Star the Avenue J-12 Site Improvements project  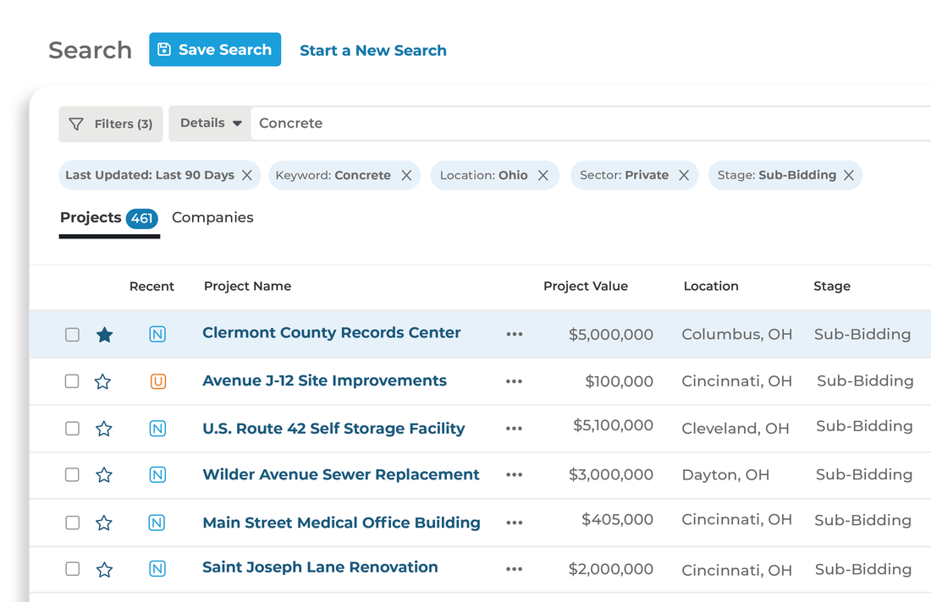[103, 381]
